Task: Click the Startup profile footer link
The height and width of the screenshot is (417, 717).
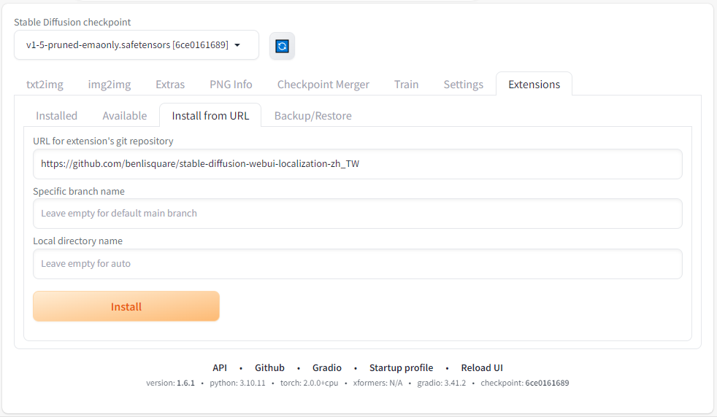Action: pyautogui.click(x=401, y=368)
